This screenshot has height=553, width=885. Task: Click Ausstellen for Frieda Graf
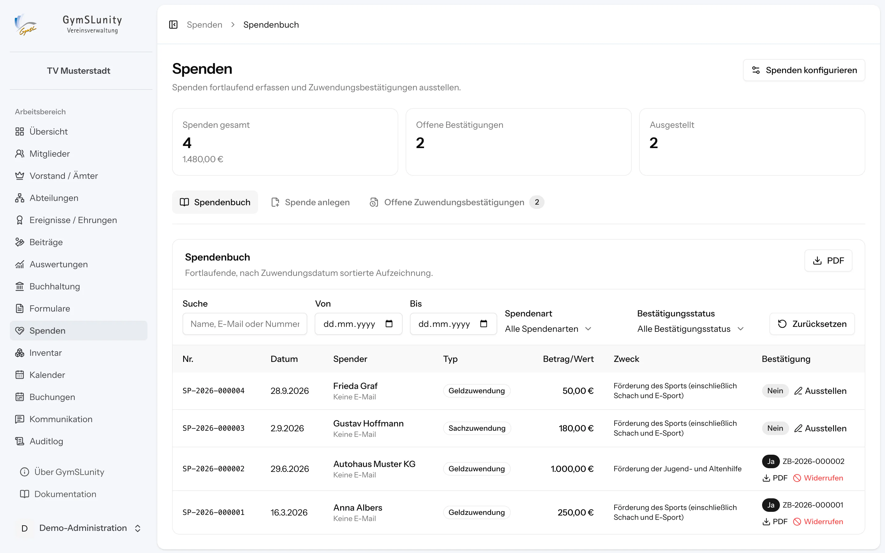coord(820,391)
